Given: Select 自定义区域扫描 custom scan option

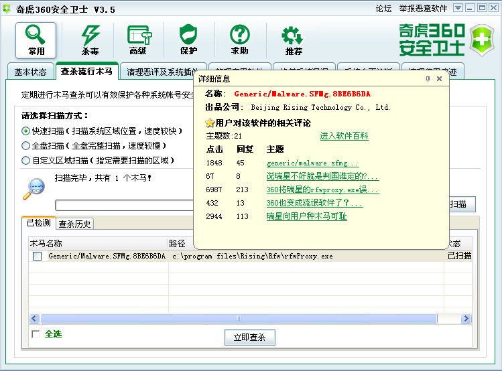Looking at the screenshot, I should click(26, 161).
